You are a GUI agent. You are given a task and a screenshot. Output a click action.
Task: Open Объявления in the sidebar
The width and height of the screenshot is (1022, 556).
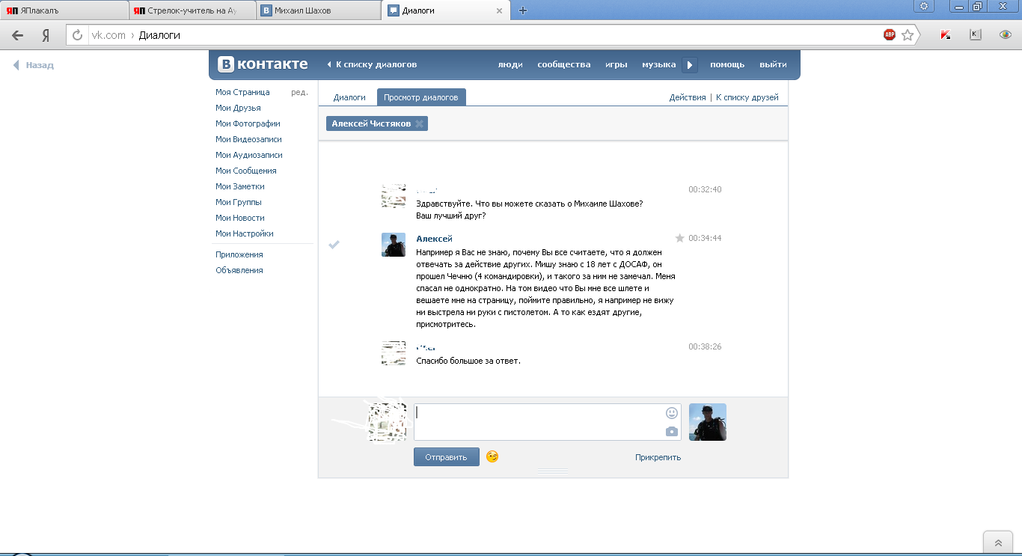pos(239,270)
